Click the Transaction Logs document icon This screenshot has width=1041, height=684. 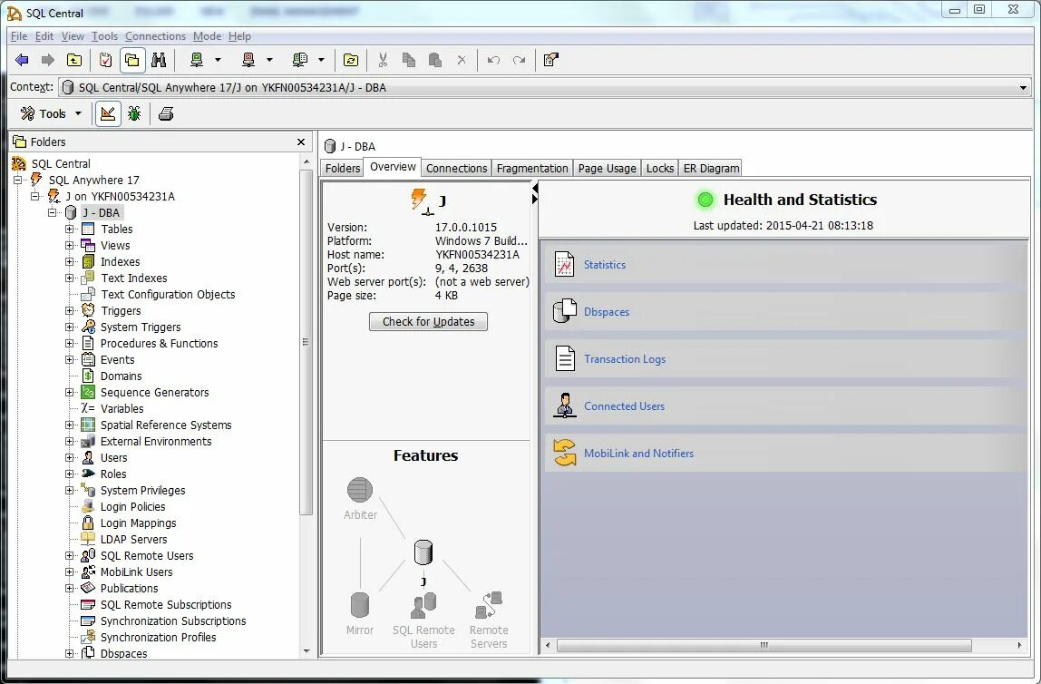pos(563,358)
